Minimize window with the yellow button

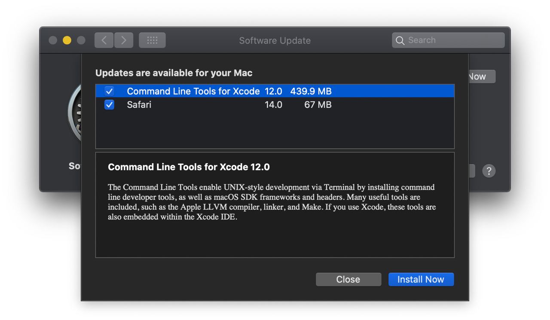(67, 40)
